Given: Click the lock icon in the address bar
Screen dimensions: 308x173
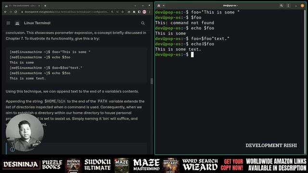Looking at the screenshot, I should pos(22,12).
